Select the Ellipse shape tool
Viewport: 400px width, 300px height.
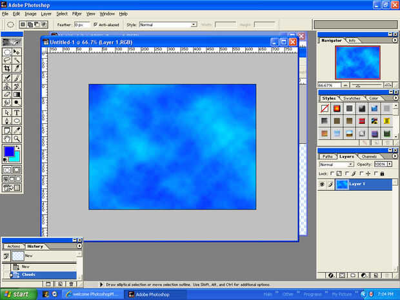click(17, 121)
